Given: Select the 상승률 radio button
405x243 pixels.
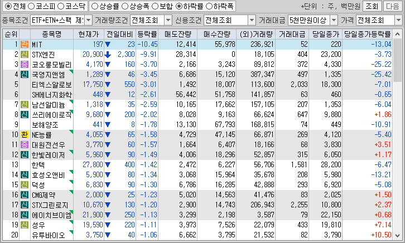Looking at the screenshot, I should [95, 6].
